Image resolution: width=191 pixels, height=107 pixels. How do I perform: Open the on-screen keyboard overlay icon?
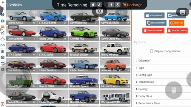182,12
